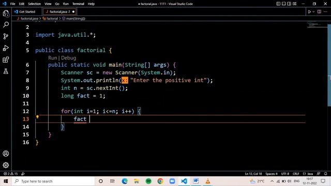The width and height of the screenshot is (331, 186).
Task: Open the editor More Actions ellipsis
Action: click(x=325, y=11)
